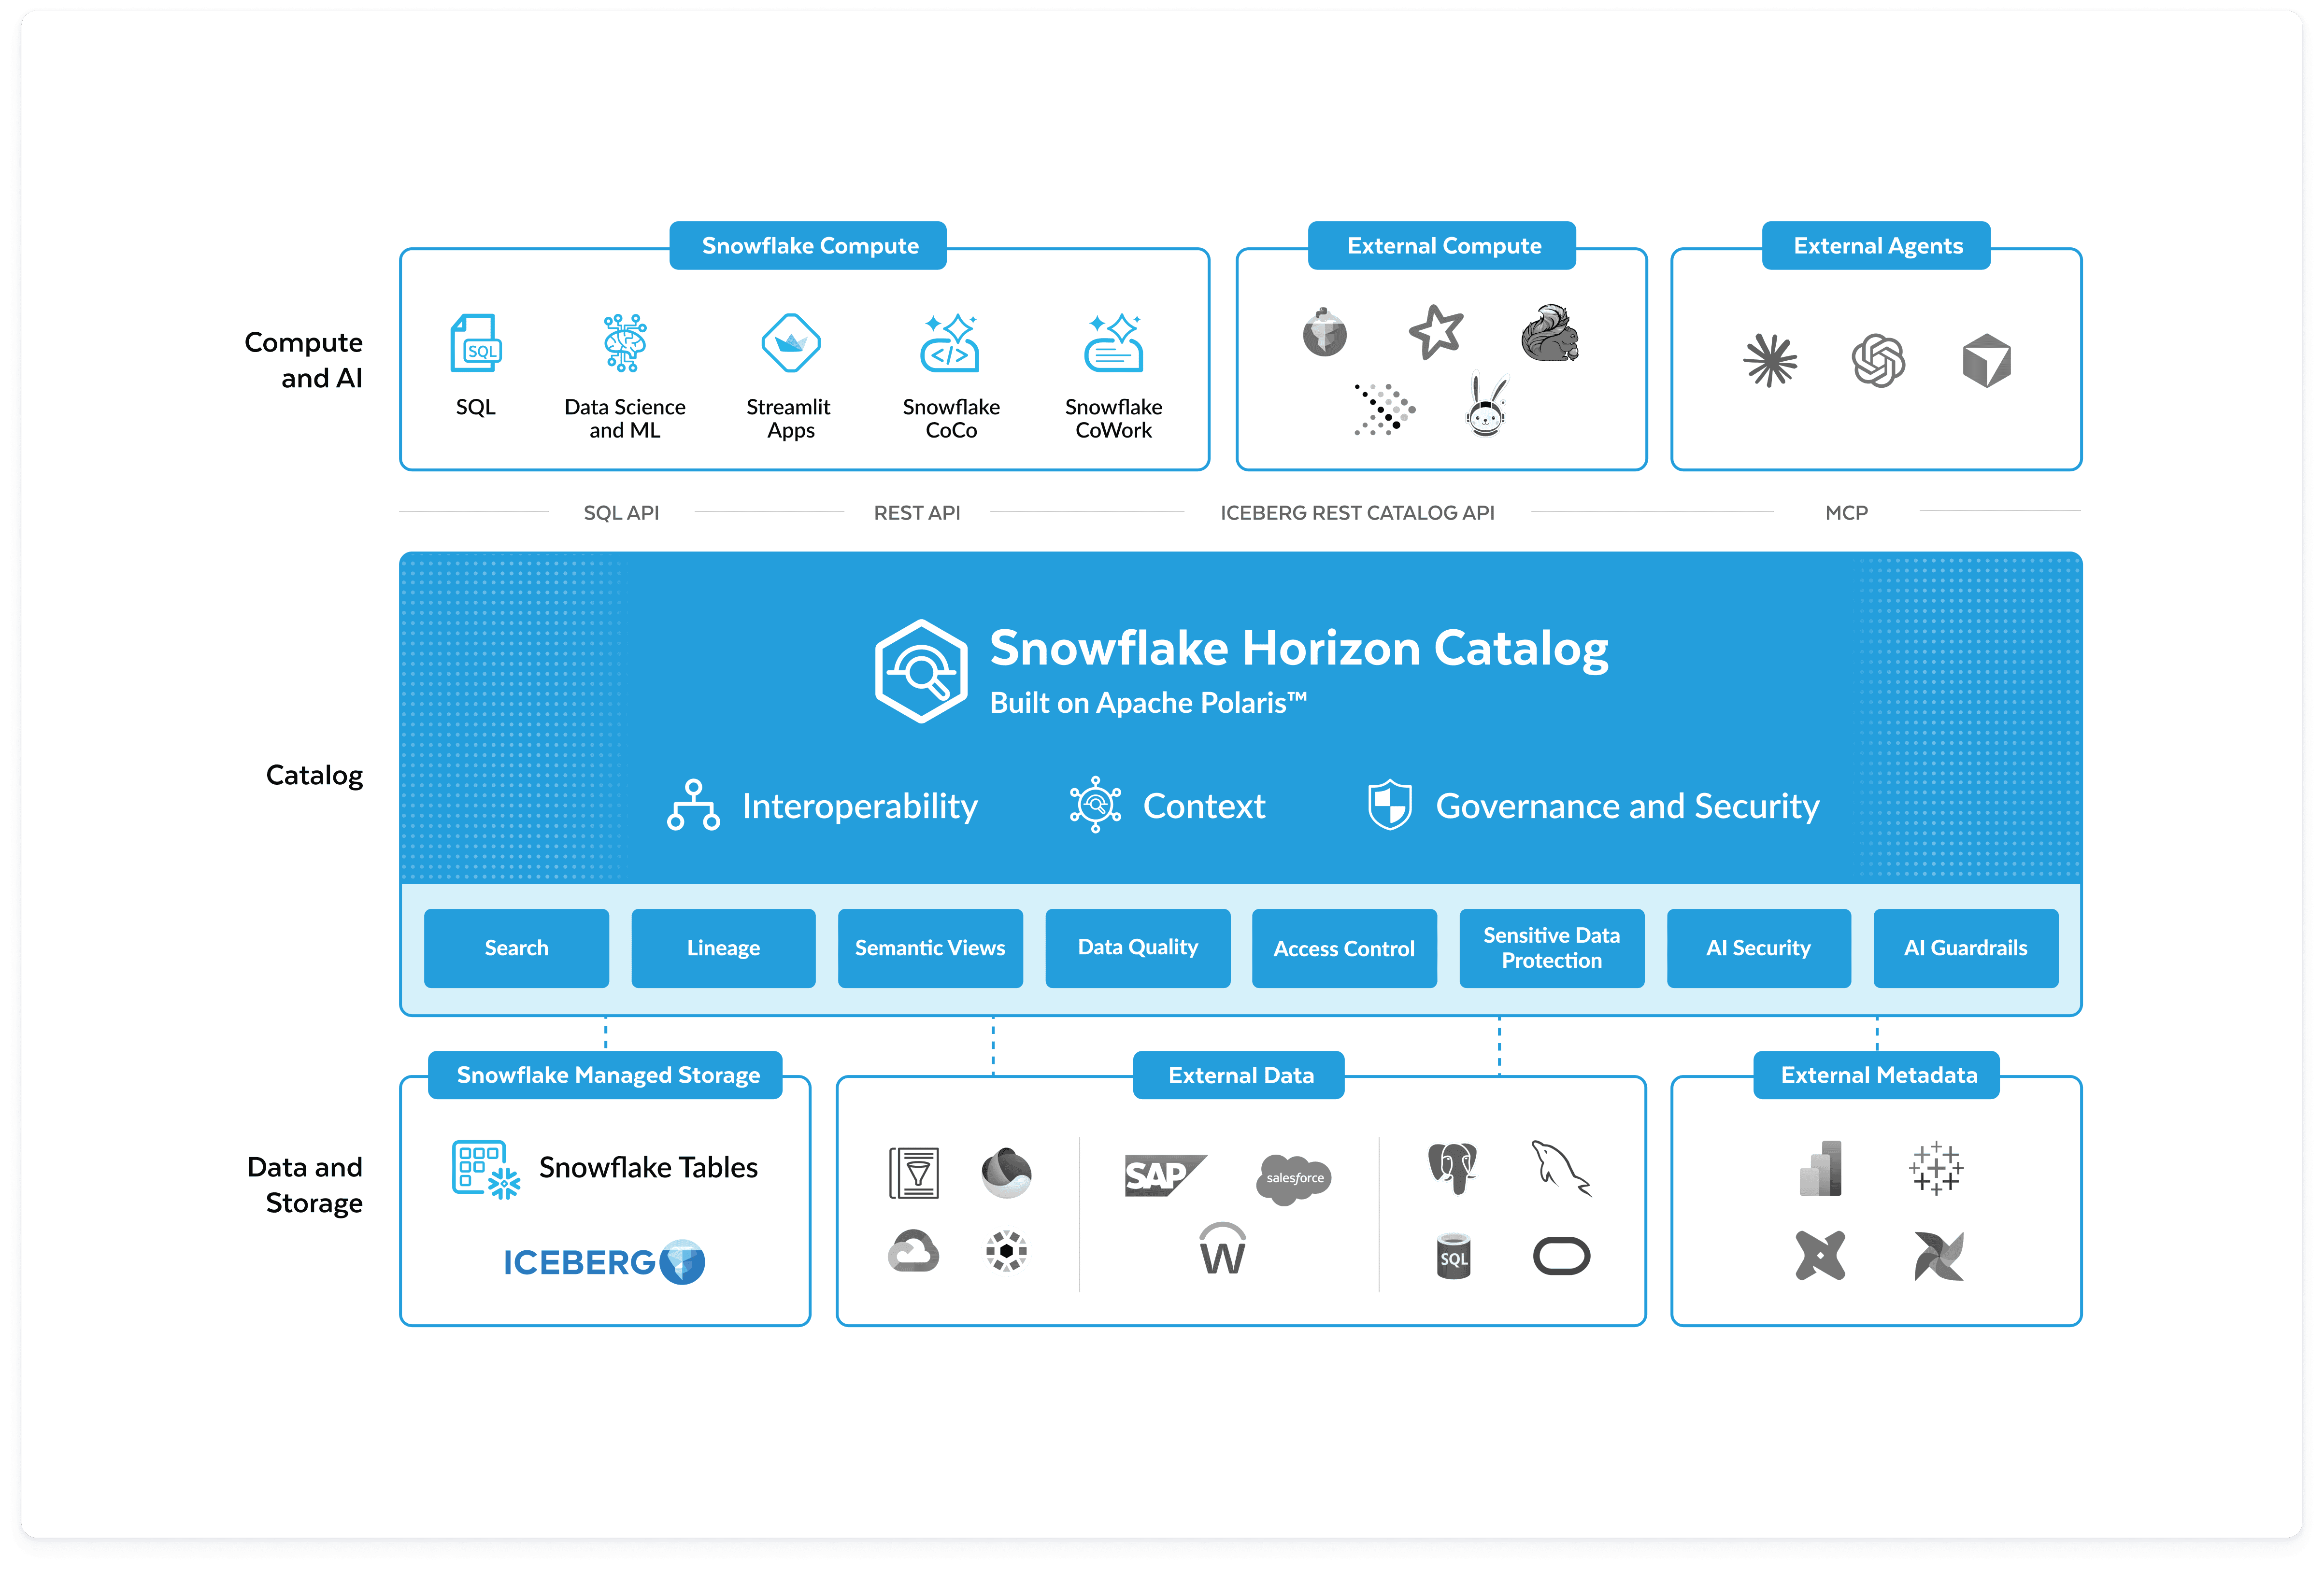
Task: Click the Tableau plus-sign logo
Action: (1936, 1168)
